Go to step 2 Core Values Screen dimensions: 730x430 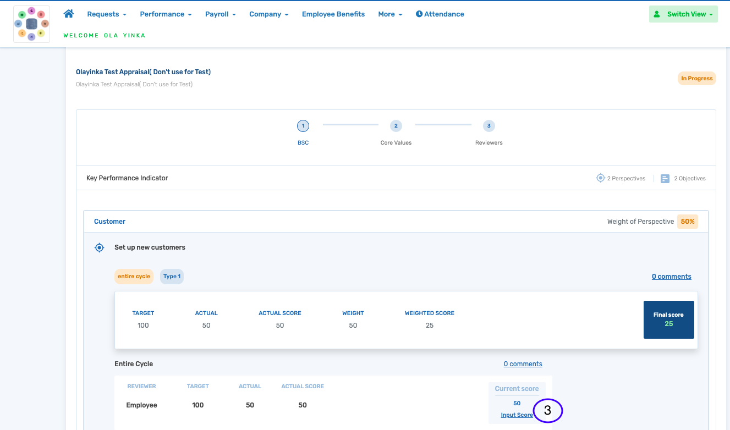tap(396, 126)
